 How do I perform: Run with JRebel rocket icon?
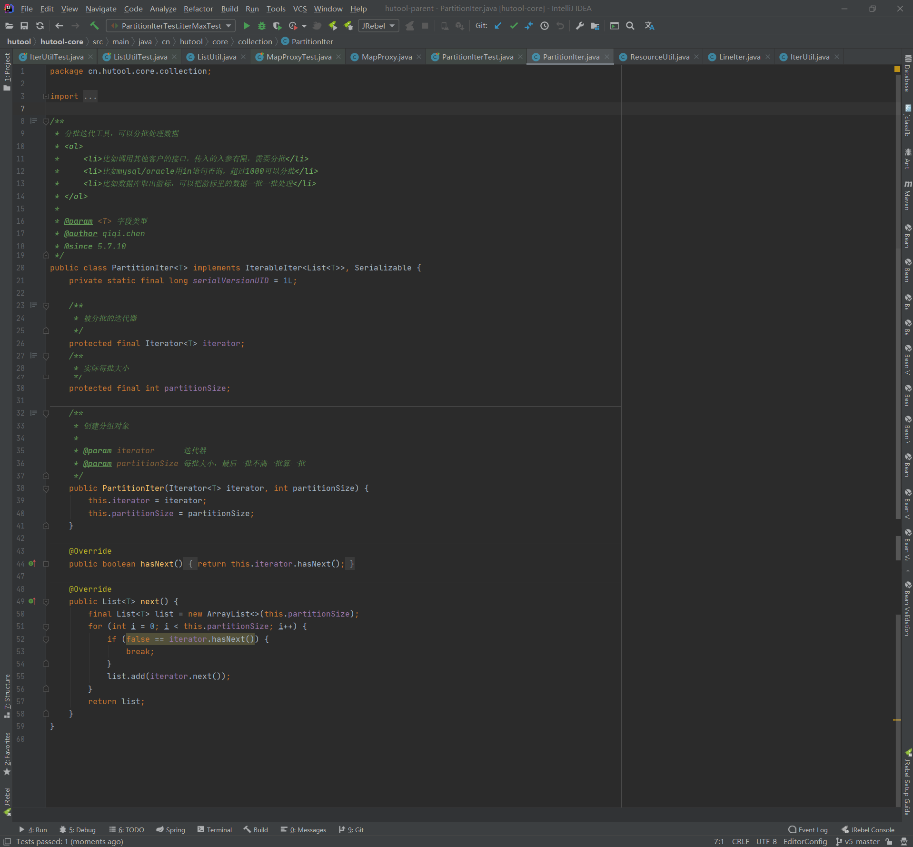[333, 26]
